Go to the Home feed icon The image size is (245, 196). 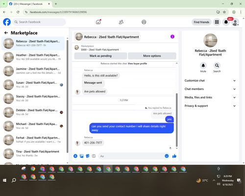tap(98, 22)
